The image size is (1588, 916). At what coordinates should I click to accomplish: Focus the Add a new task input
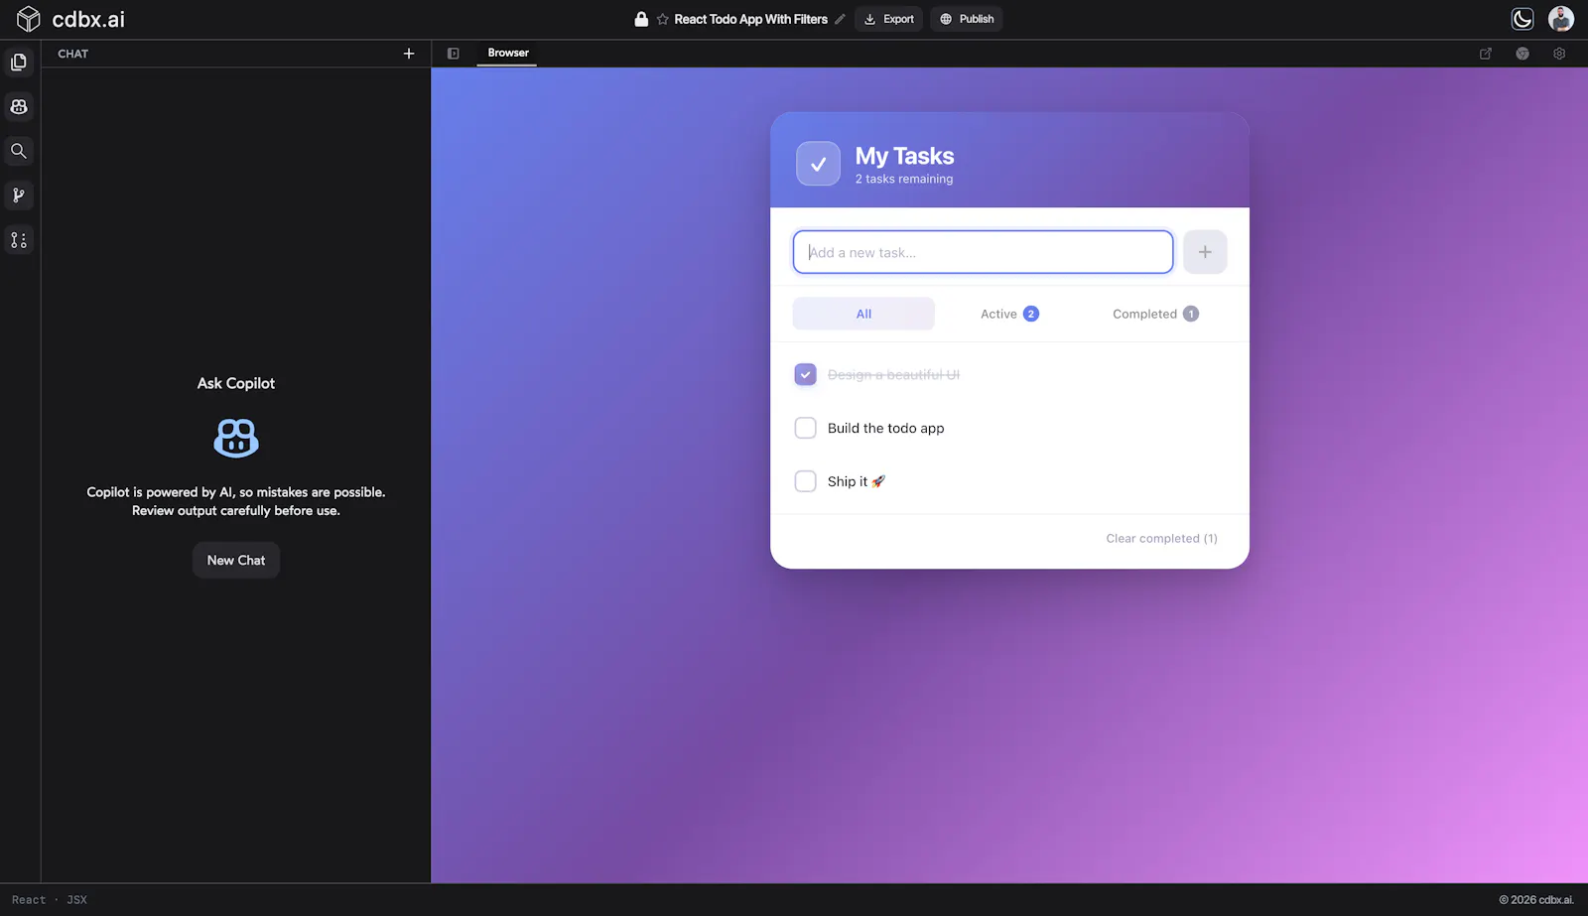point(983,252)
